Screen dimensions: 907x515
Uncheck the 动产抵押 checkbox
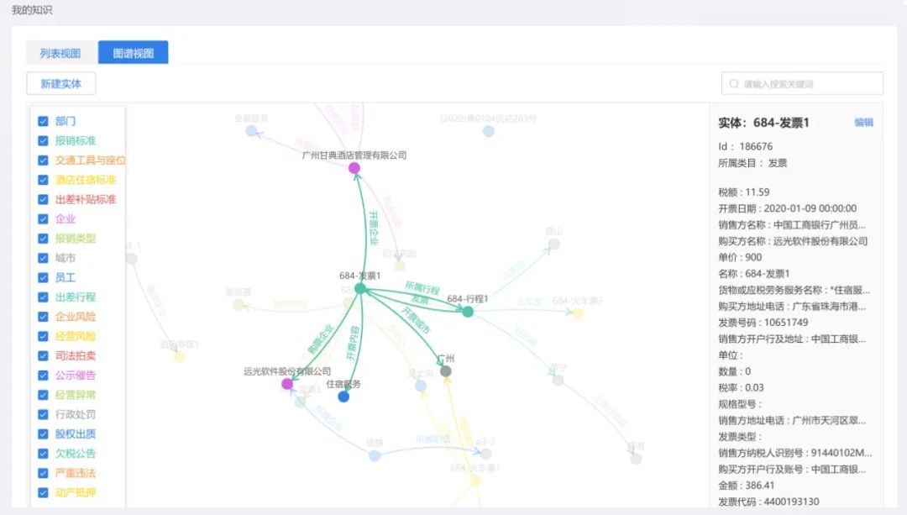coord(43,492)
